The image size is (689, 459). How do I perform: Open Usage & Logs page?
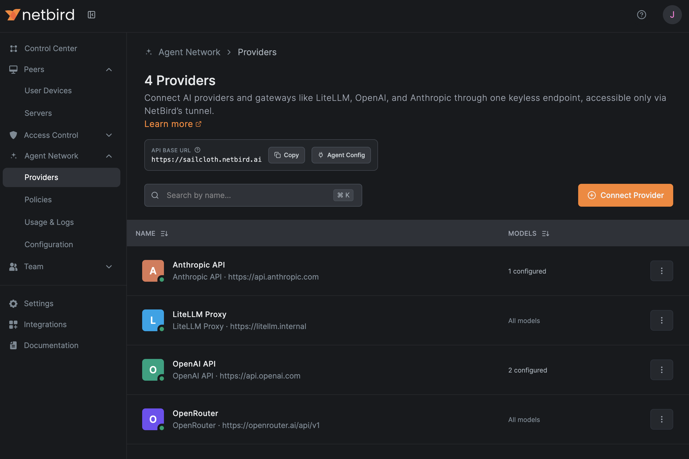coord(49,222)
